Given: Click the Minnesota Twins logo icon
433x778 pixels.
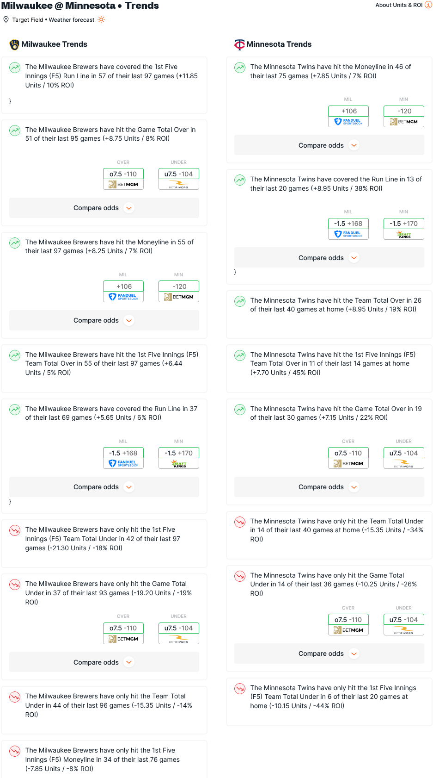Looking at the screenshot, I should click(239, 44).
